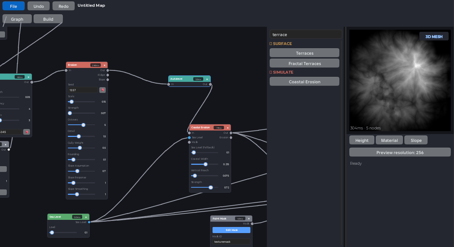
Task: Close the Erosion node
Action: pyautogui.click(x=105, y=65)
